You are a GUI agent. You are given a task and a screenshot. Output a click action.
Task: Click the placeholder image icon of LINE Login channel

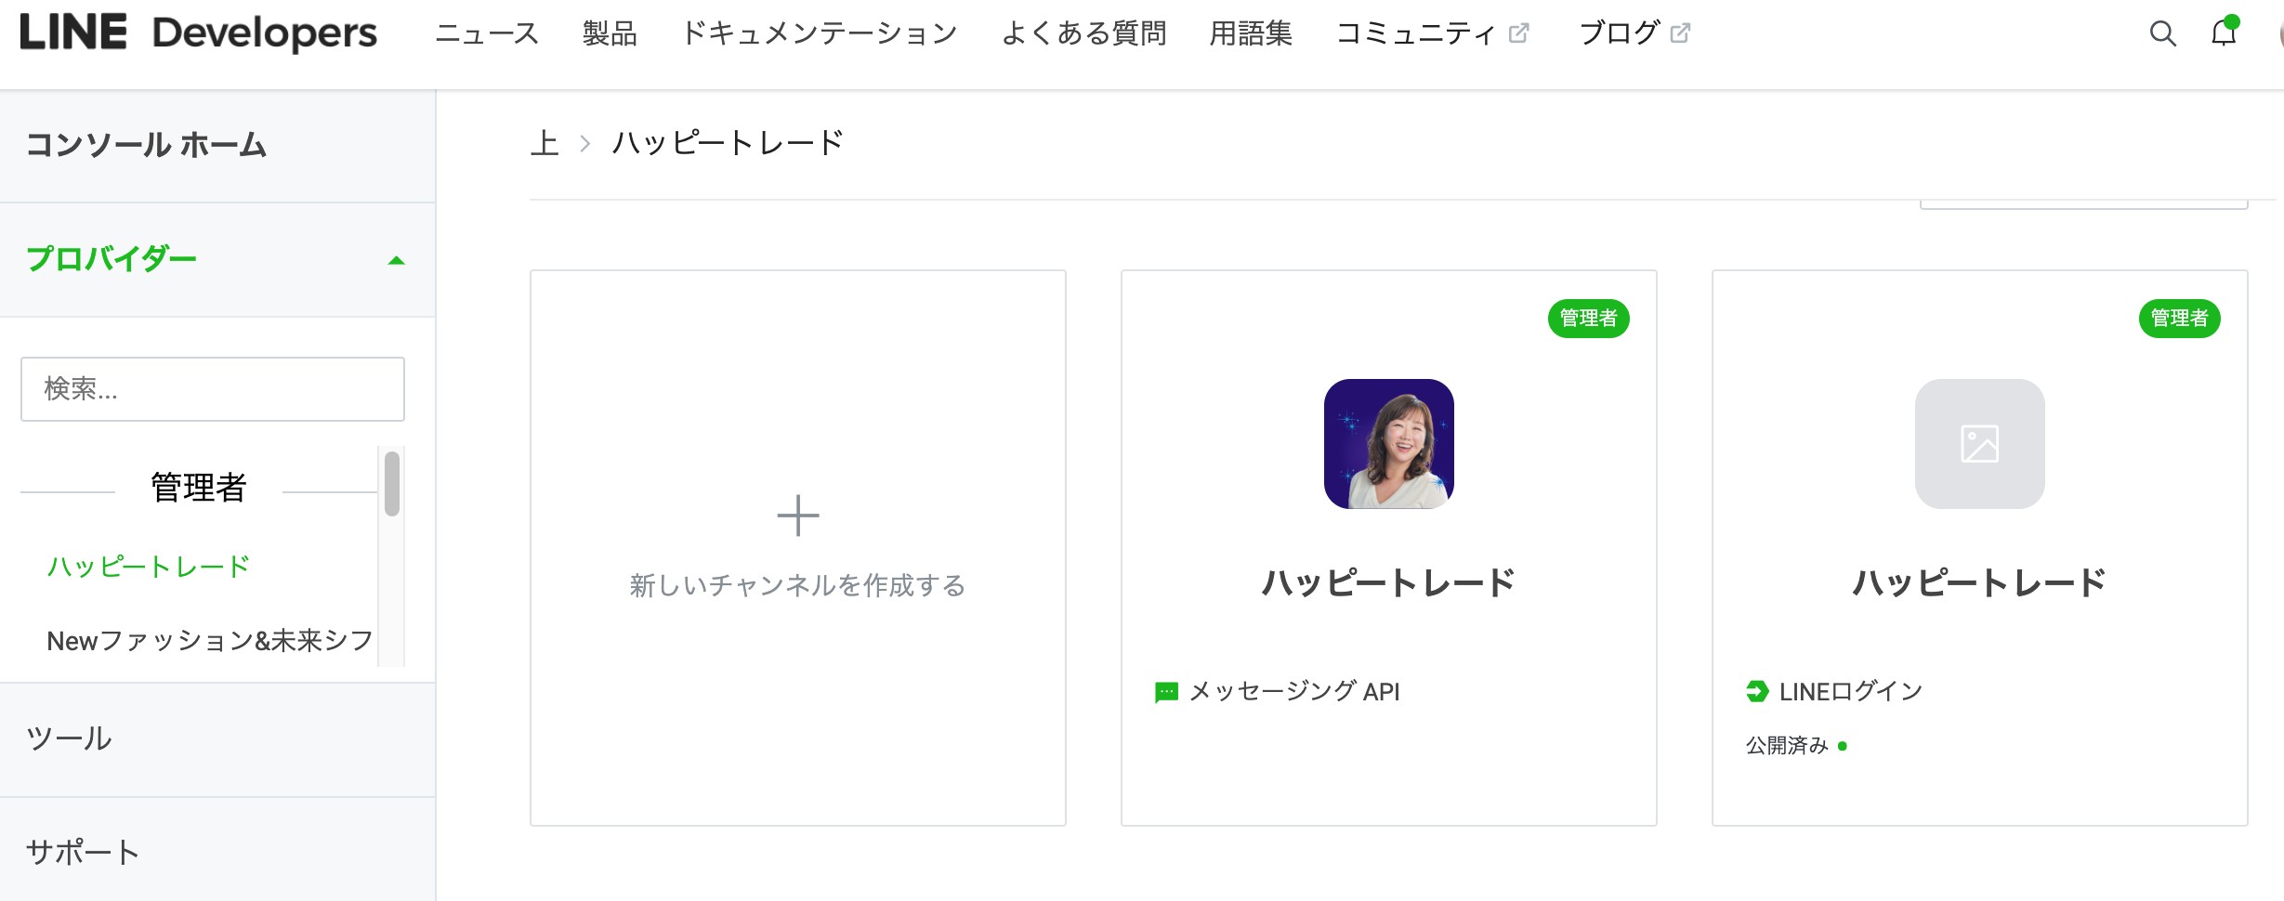tap(1979, 444)
